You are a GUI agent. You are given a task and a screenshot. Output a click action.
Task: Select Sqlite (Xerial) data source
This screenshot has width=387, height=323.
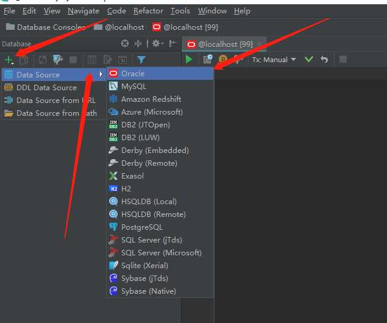[x=160, y=266]
